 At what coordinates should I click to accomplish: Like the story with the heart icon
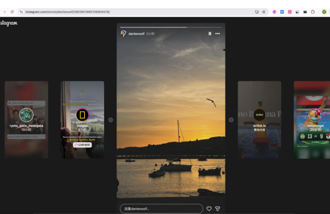click(x=209, y=209)
